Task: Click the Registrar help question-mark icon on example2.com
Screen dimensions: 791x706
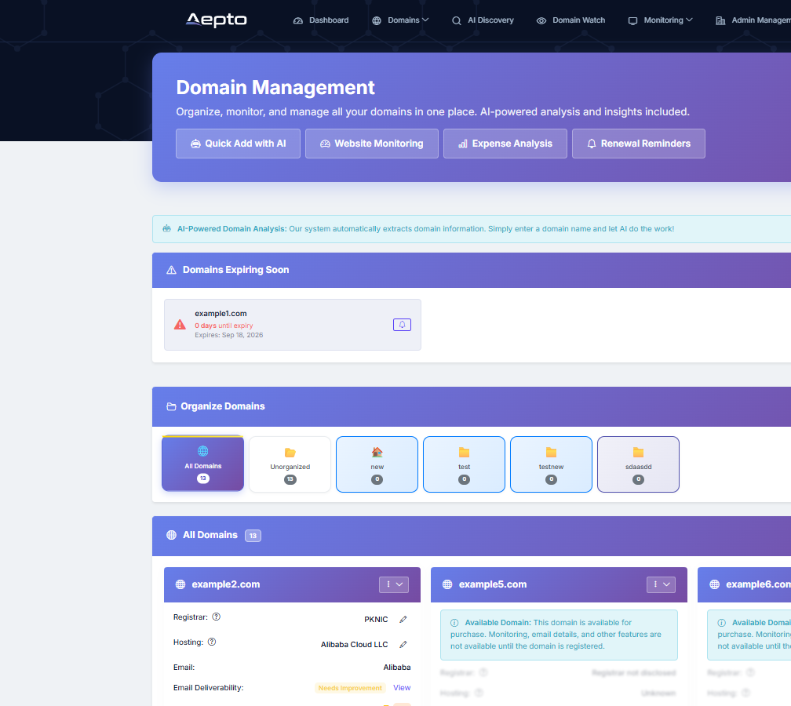Action: 217,617
